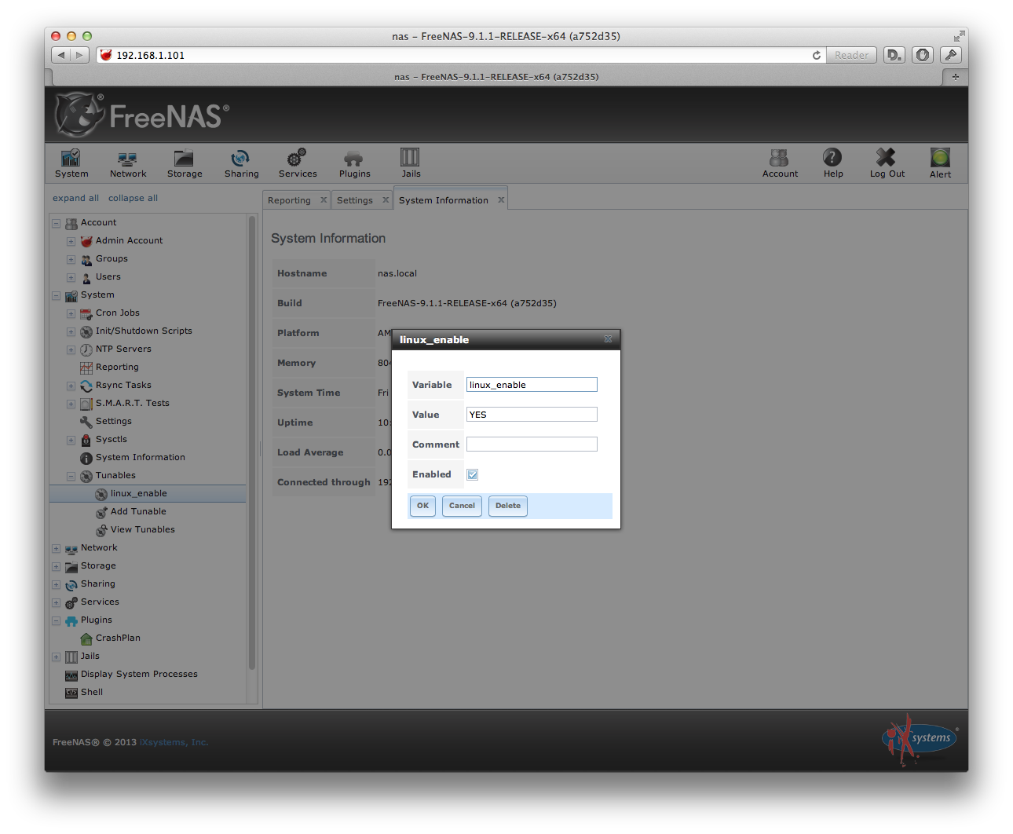The image size is (1013, 834).
Task: Open the Services toolbar icon
Action: [298, 163]
